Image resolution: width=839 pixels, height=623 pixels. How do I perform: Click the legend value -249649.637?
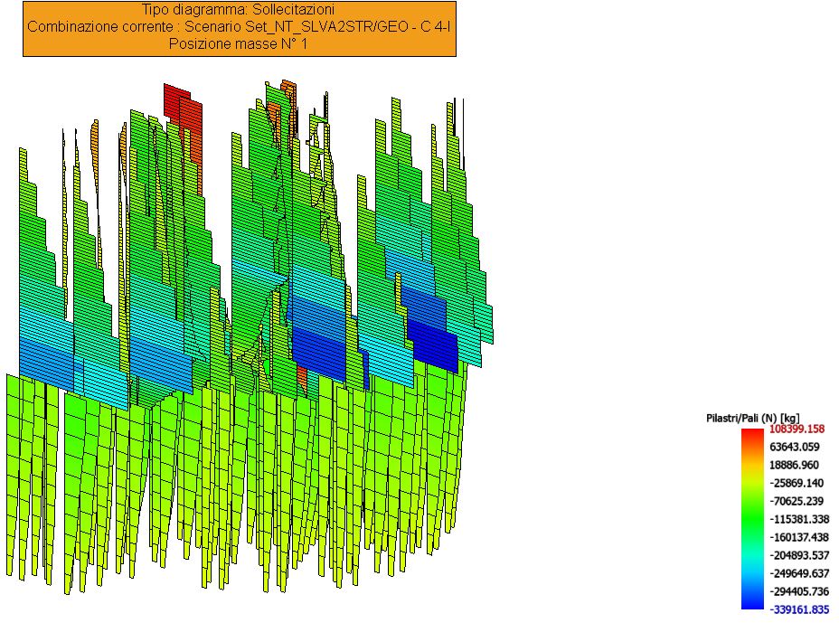(799, 573)
